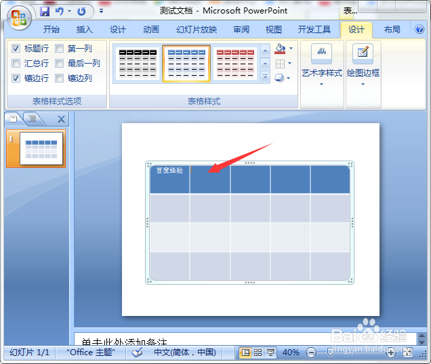The height and width of the screenshot is (364, 431).
Task: Click the table borders icon
Action: (x=280, y=64)
